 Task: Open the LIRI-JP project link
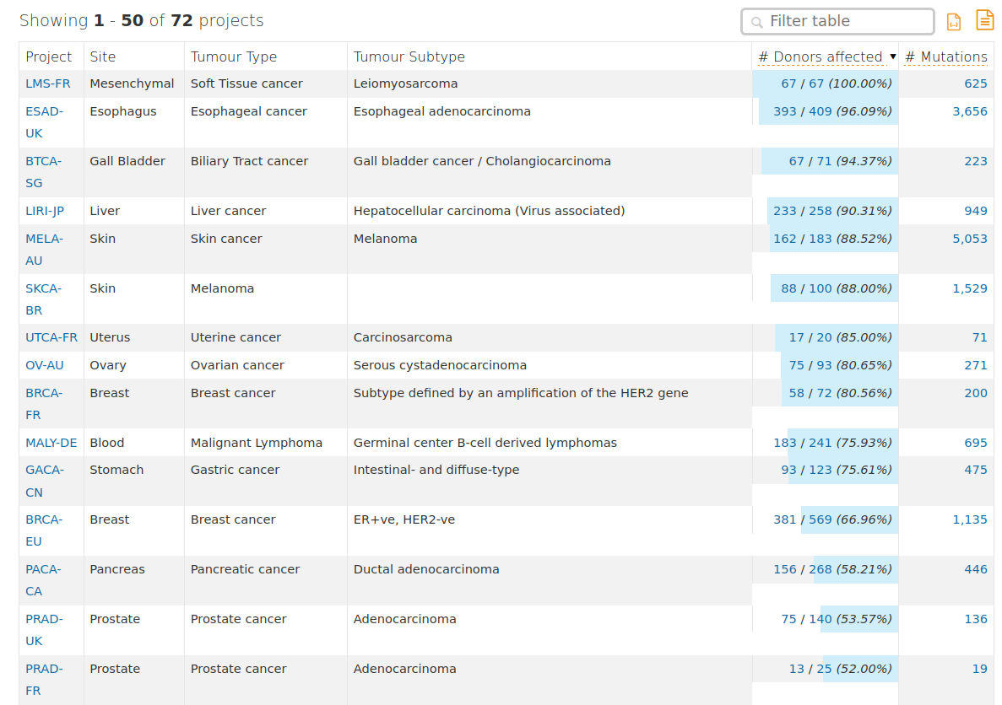(x=44, y=211)
